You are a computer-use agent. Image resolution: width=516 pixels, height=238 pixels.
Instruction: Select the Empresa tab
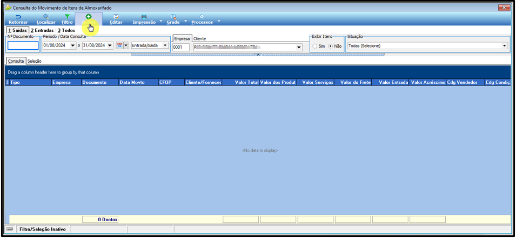[x=182, y=38]
